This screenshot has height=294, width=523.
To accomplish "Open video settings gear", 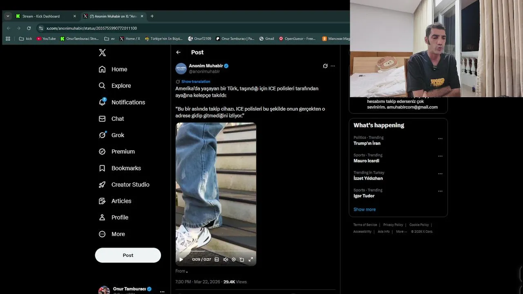I will pyautogui.click(x=234, y=259).
